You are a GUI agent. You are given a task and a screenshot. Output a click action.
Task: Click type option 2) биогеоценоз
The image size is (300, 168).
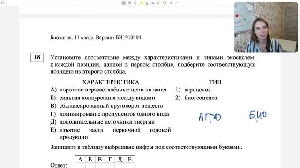196,98
